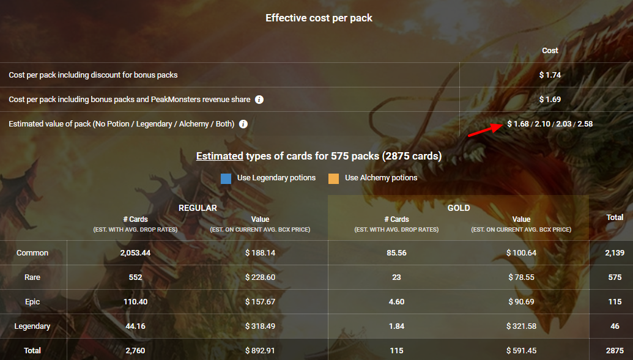
Task: Enable the Use Alchemy potions checkbox
Action: click(x=333, y=178)
